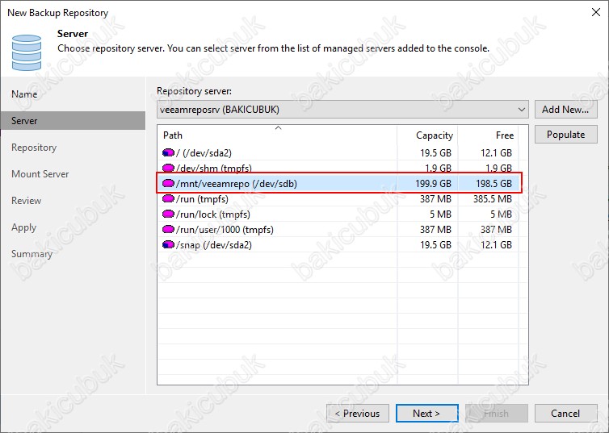Select the '/dev/shm (tmpfs)' path row
The image size is (609, 433).
coord(338,168)
